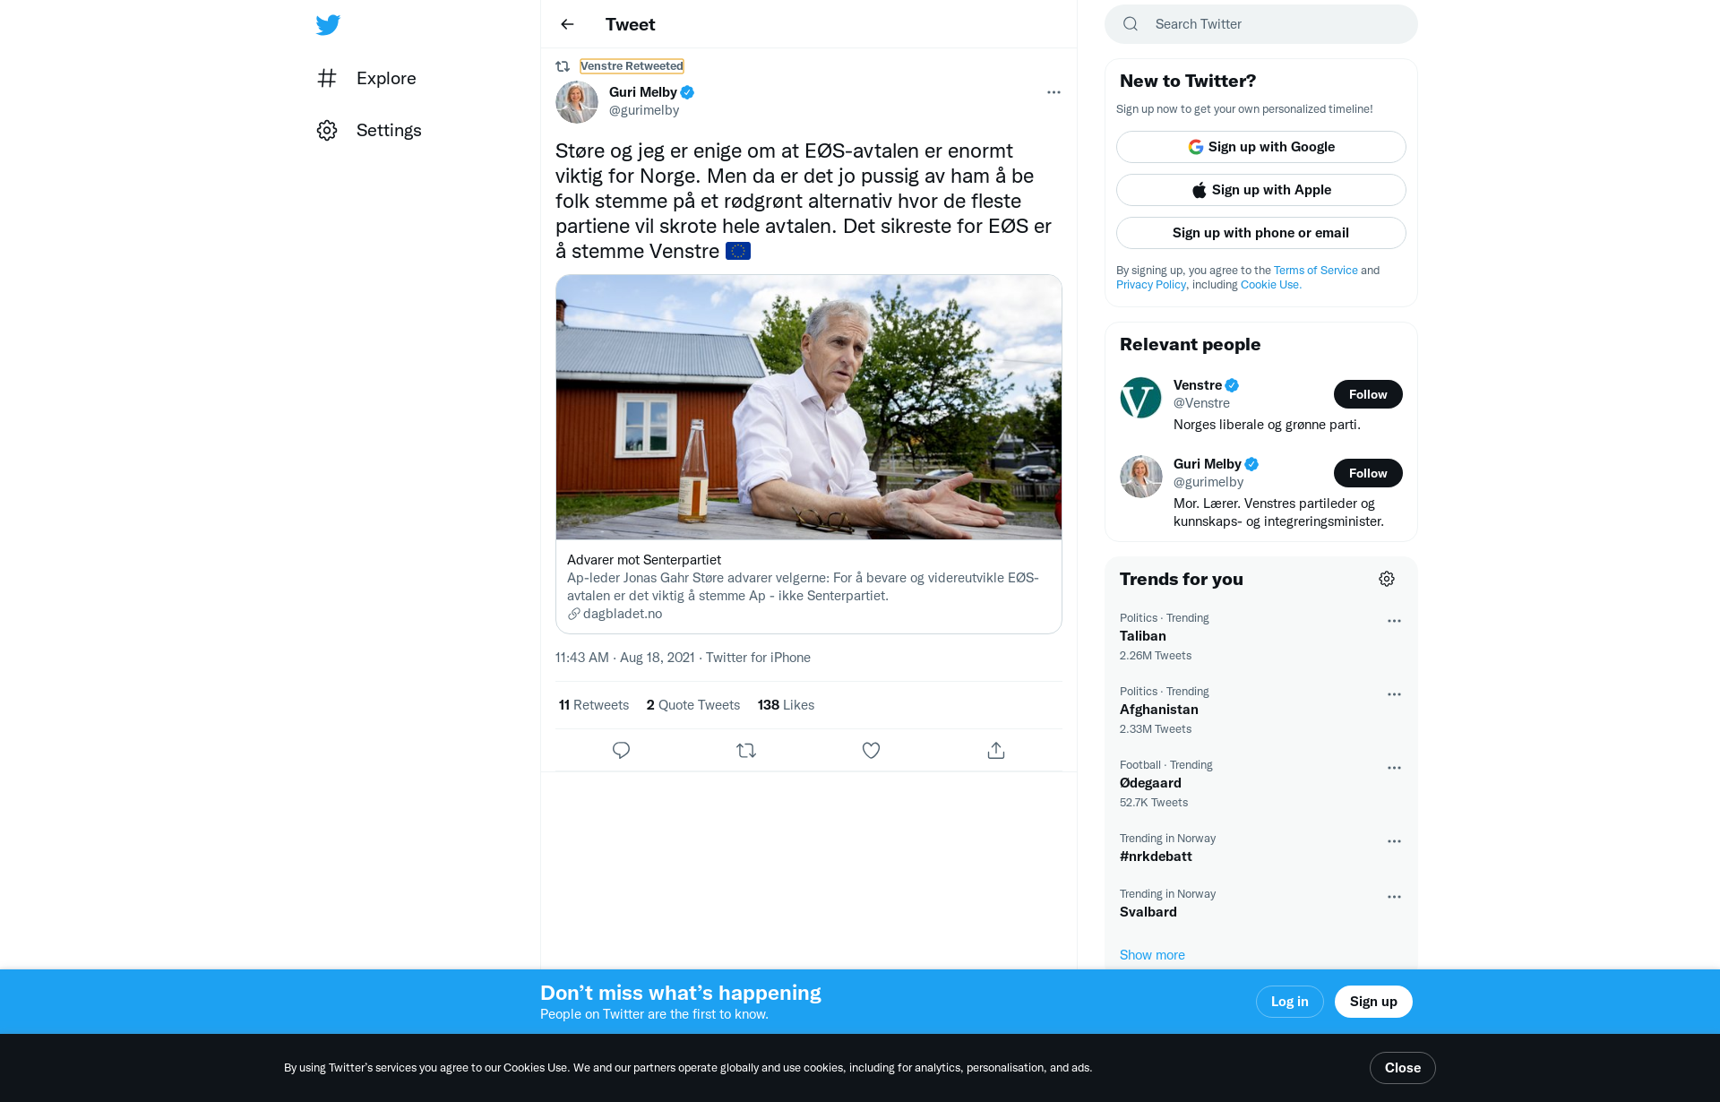Go back using the arrow icon
The width and height of the screenshot is (1720, 1102).
click(x=567, y=24)
